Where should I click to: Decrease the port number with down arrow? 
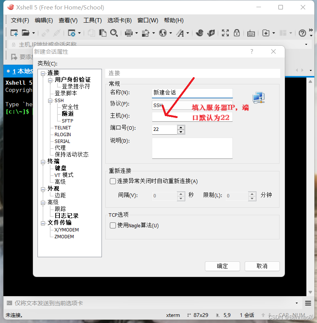181,132
